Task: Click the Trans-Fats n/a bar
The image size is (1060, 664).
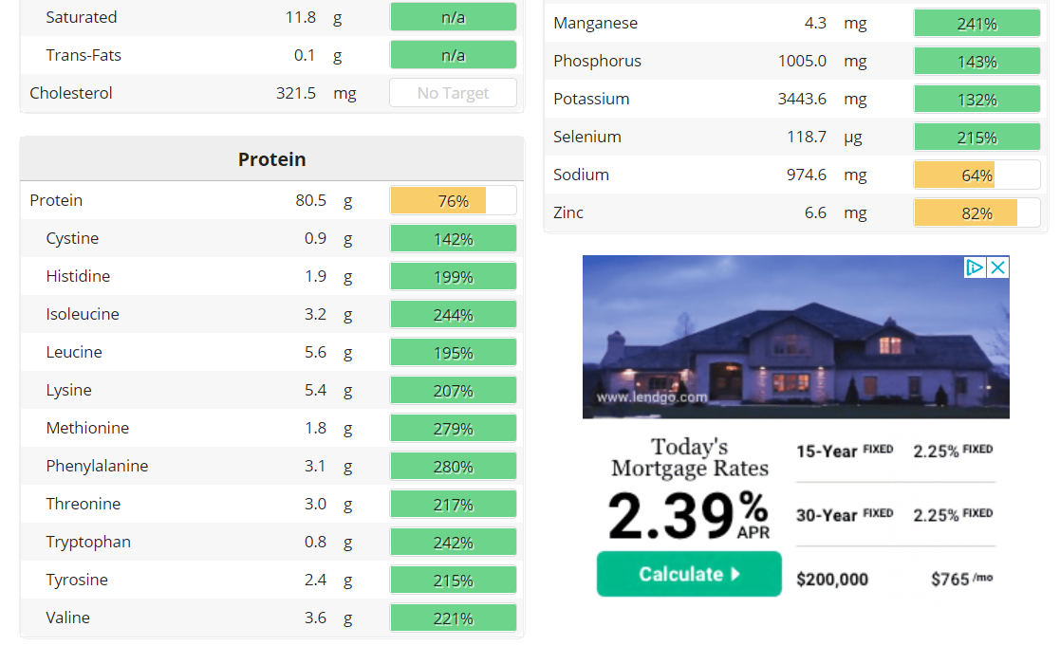Action: (453, 55)
